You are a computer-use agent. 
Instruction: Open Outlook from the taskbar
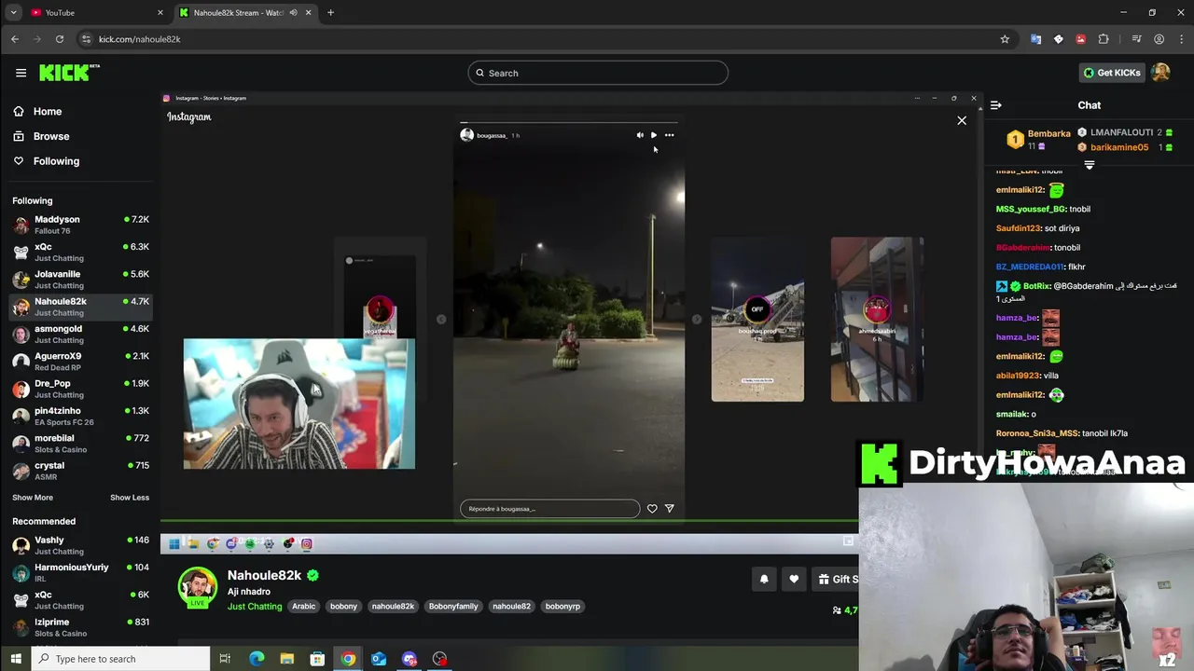click(379, 659)
